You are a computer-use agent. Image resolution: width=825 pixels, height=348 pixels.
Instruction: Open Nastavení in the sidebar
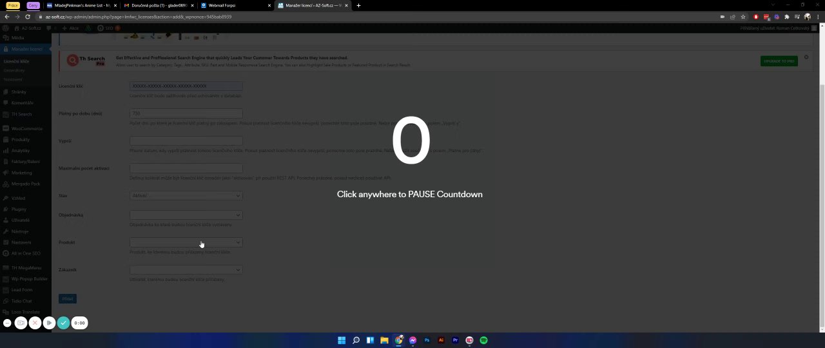[x=26, y=242]
